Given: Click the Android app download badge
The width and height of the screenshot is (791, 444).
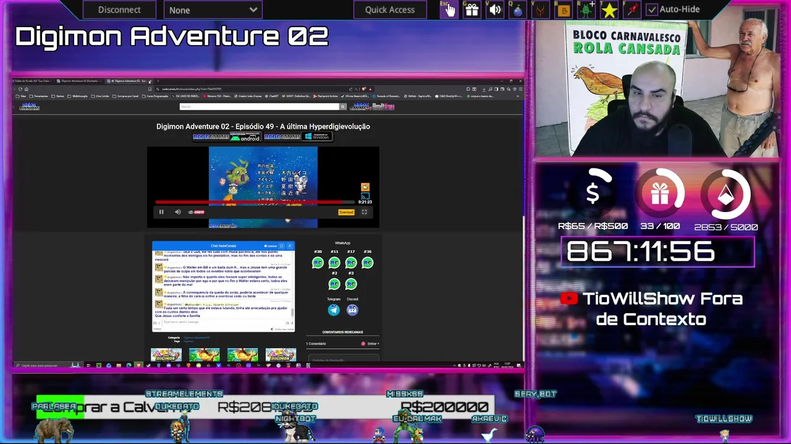Looking at the screenshot, I should coord(245,136).
